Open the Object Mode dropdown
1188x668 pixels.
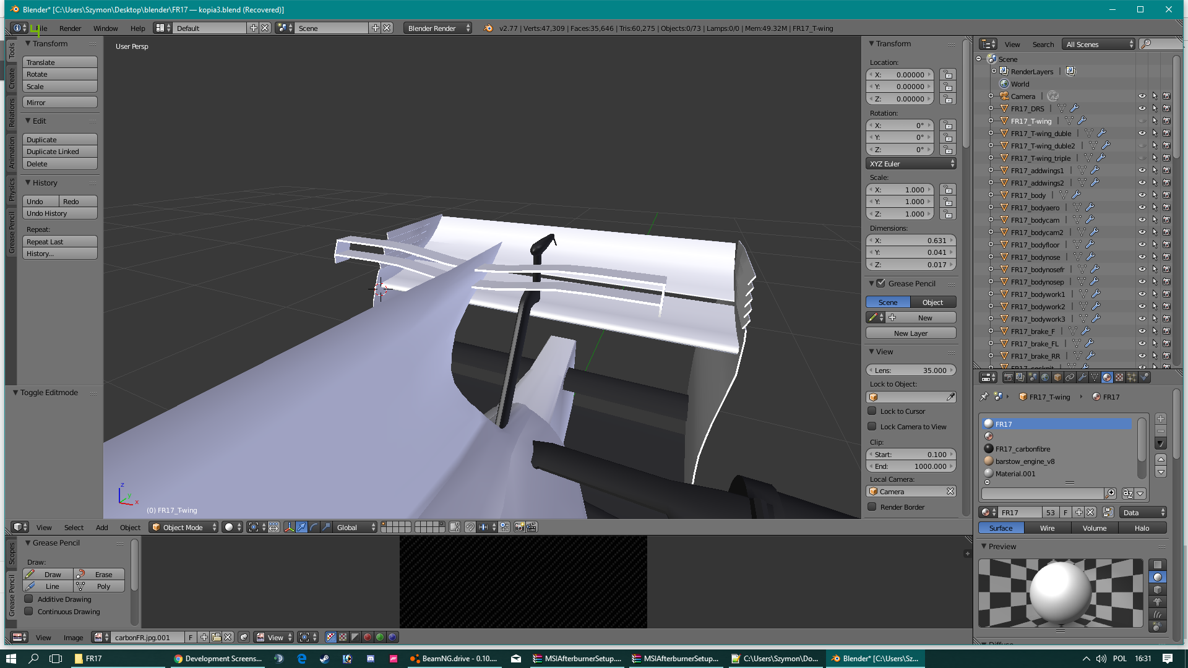183,528
